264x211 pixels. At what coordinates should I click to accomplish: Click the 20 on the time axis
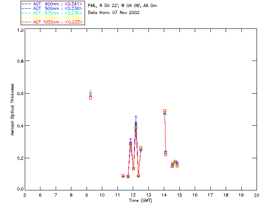[x=257, y=195]
